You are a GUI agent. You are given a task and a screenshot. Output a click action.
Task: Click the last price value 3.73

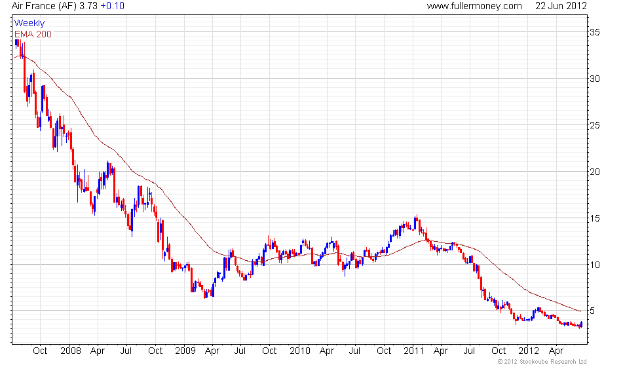[88, 6]
